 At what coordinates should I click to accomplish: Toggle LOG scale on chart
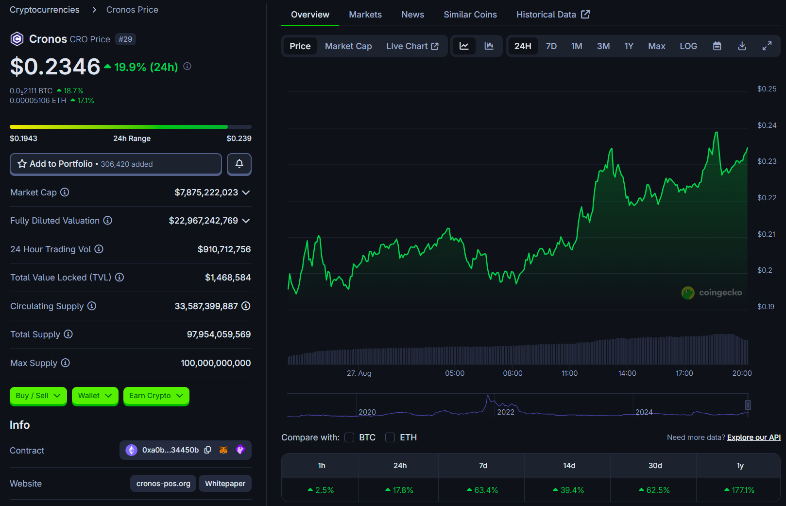click(688, 46)
